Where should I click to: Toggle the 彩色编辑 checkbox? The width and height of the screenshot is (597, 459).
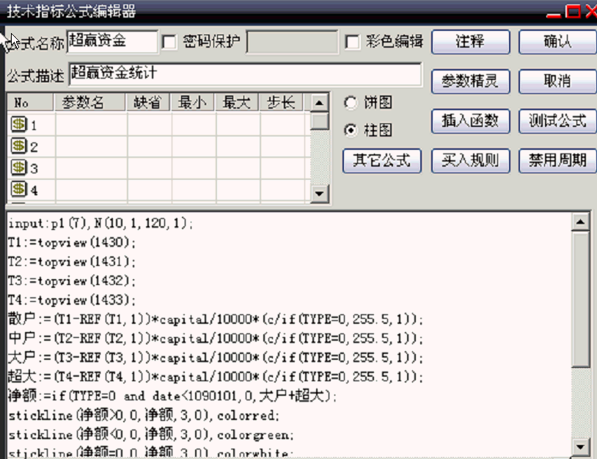353,42
